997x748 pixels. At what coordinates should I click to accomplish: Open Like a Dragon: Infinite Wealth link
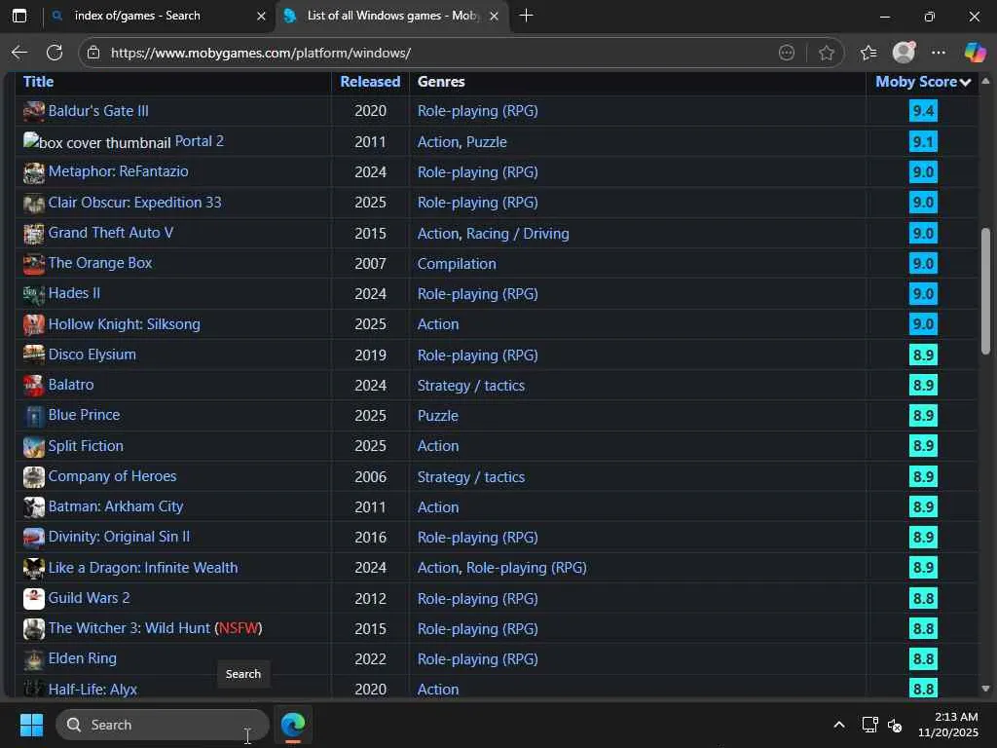143,568
